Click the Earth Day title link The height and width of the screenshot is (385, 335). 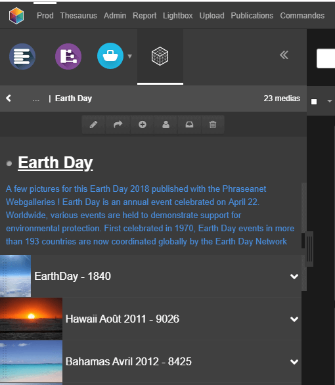click(55, 163)
